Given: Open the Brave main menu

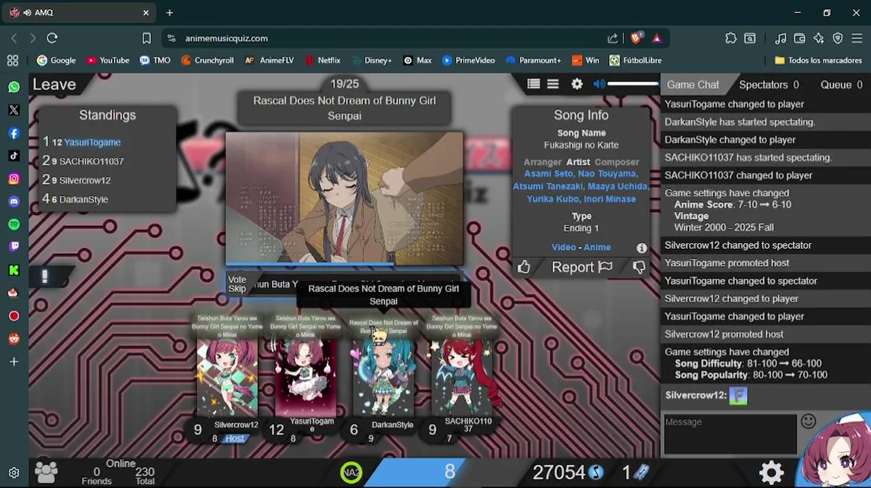Looking at the screenshot, I should tap(857, 39).
